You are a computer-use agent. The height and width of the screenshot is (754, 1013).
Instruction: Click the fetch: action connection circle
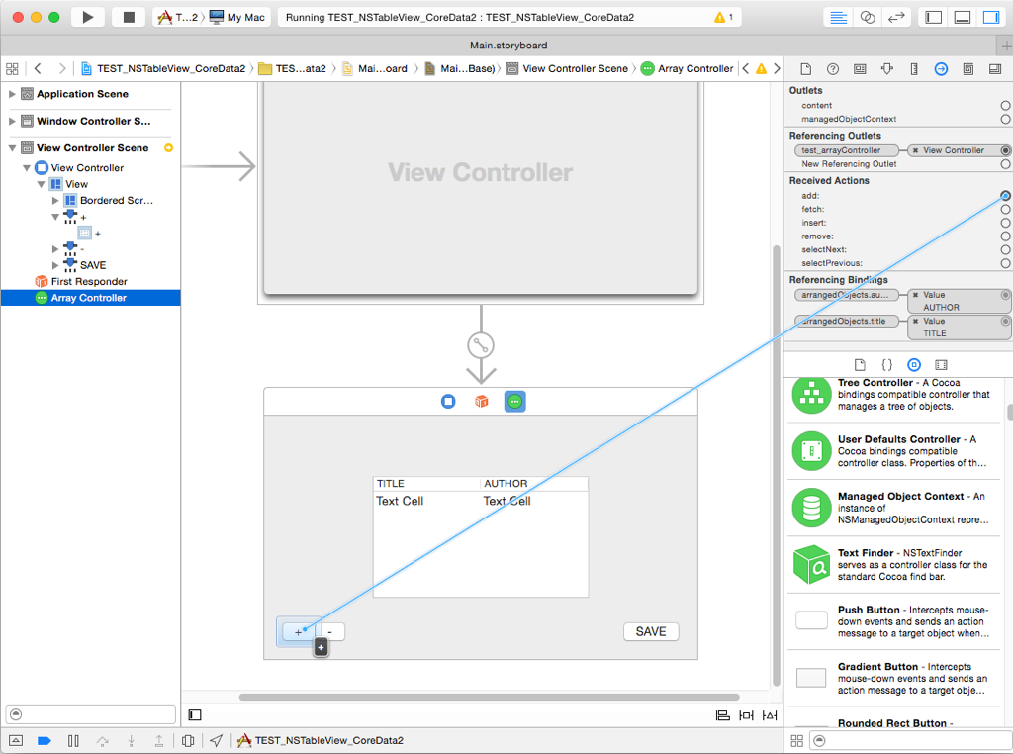point(1005,210)
